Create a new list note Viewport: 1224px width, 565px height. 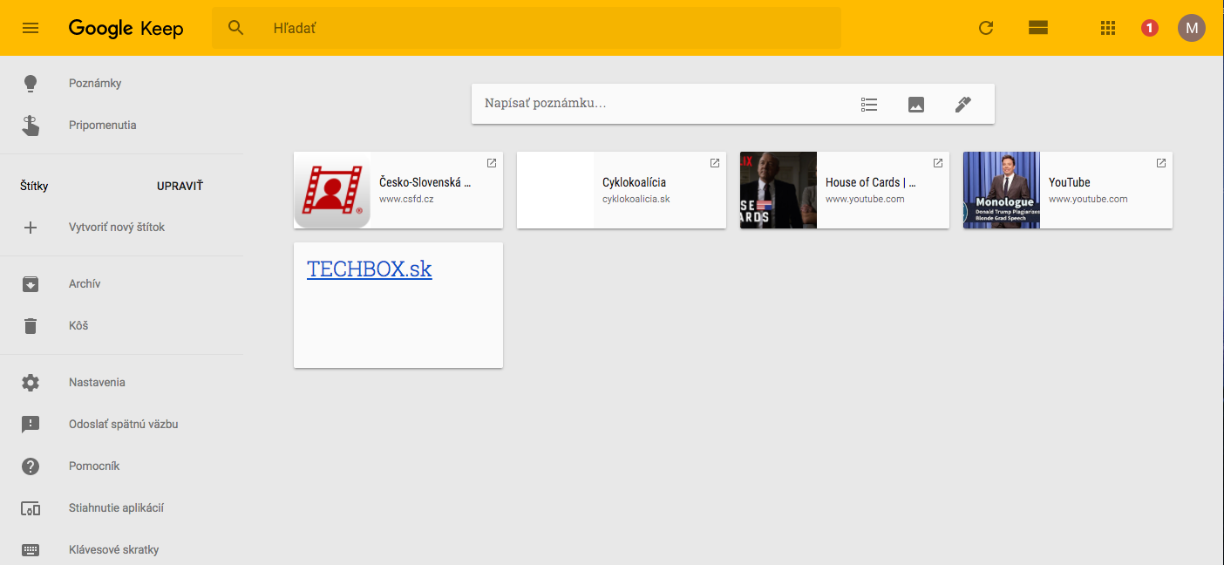coord(869,105)
